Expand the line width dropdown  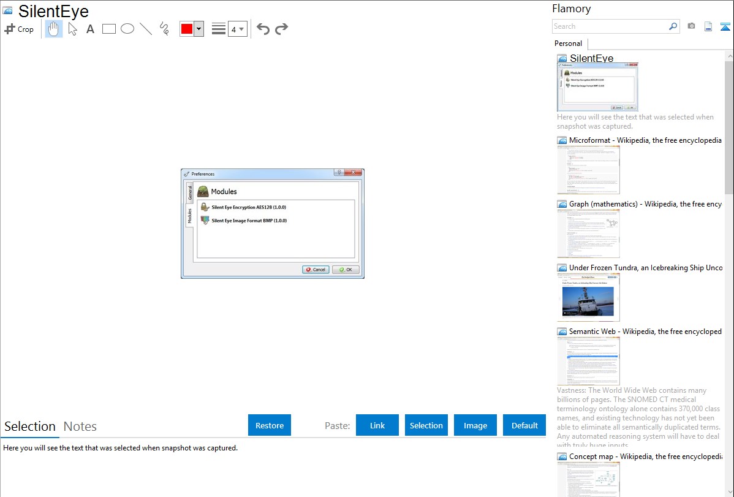tap(238, 29)
